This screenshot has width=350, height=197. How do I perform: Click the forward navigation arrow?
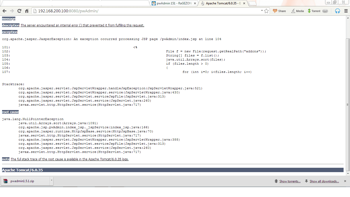coord(12,11)
